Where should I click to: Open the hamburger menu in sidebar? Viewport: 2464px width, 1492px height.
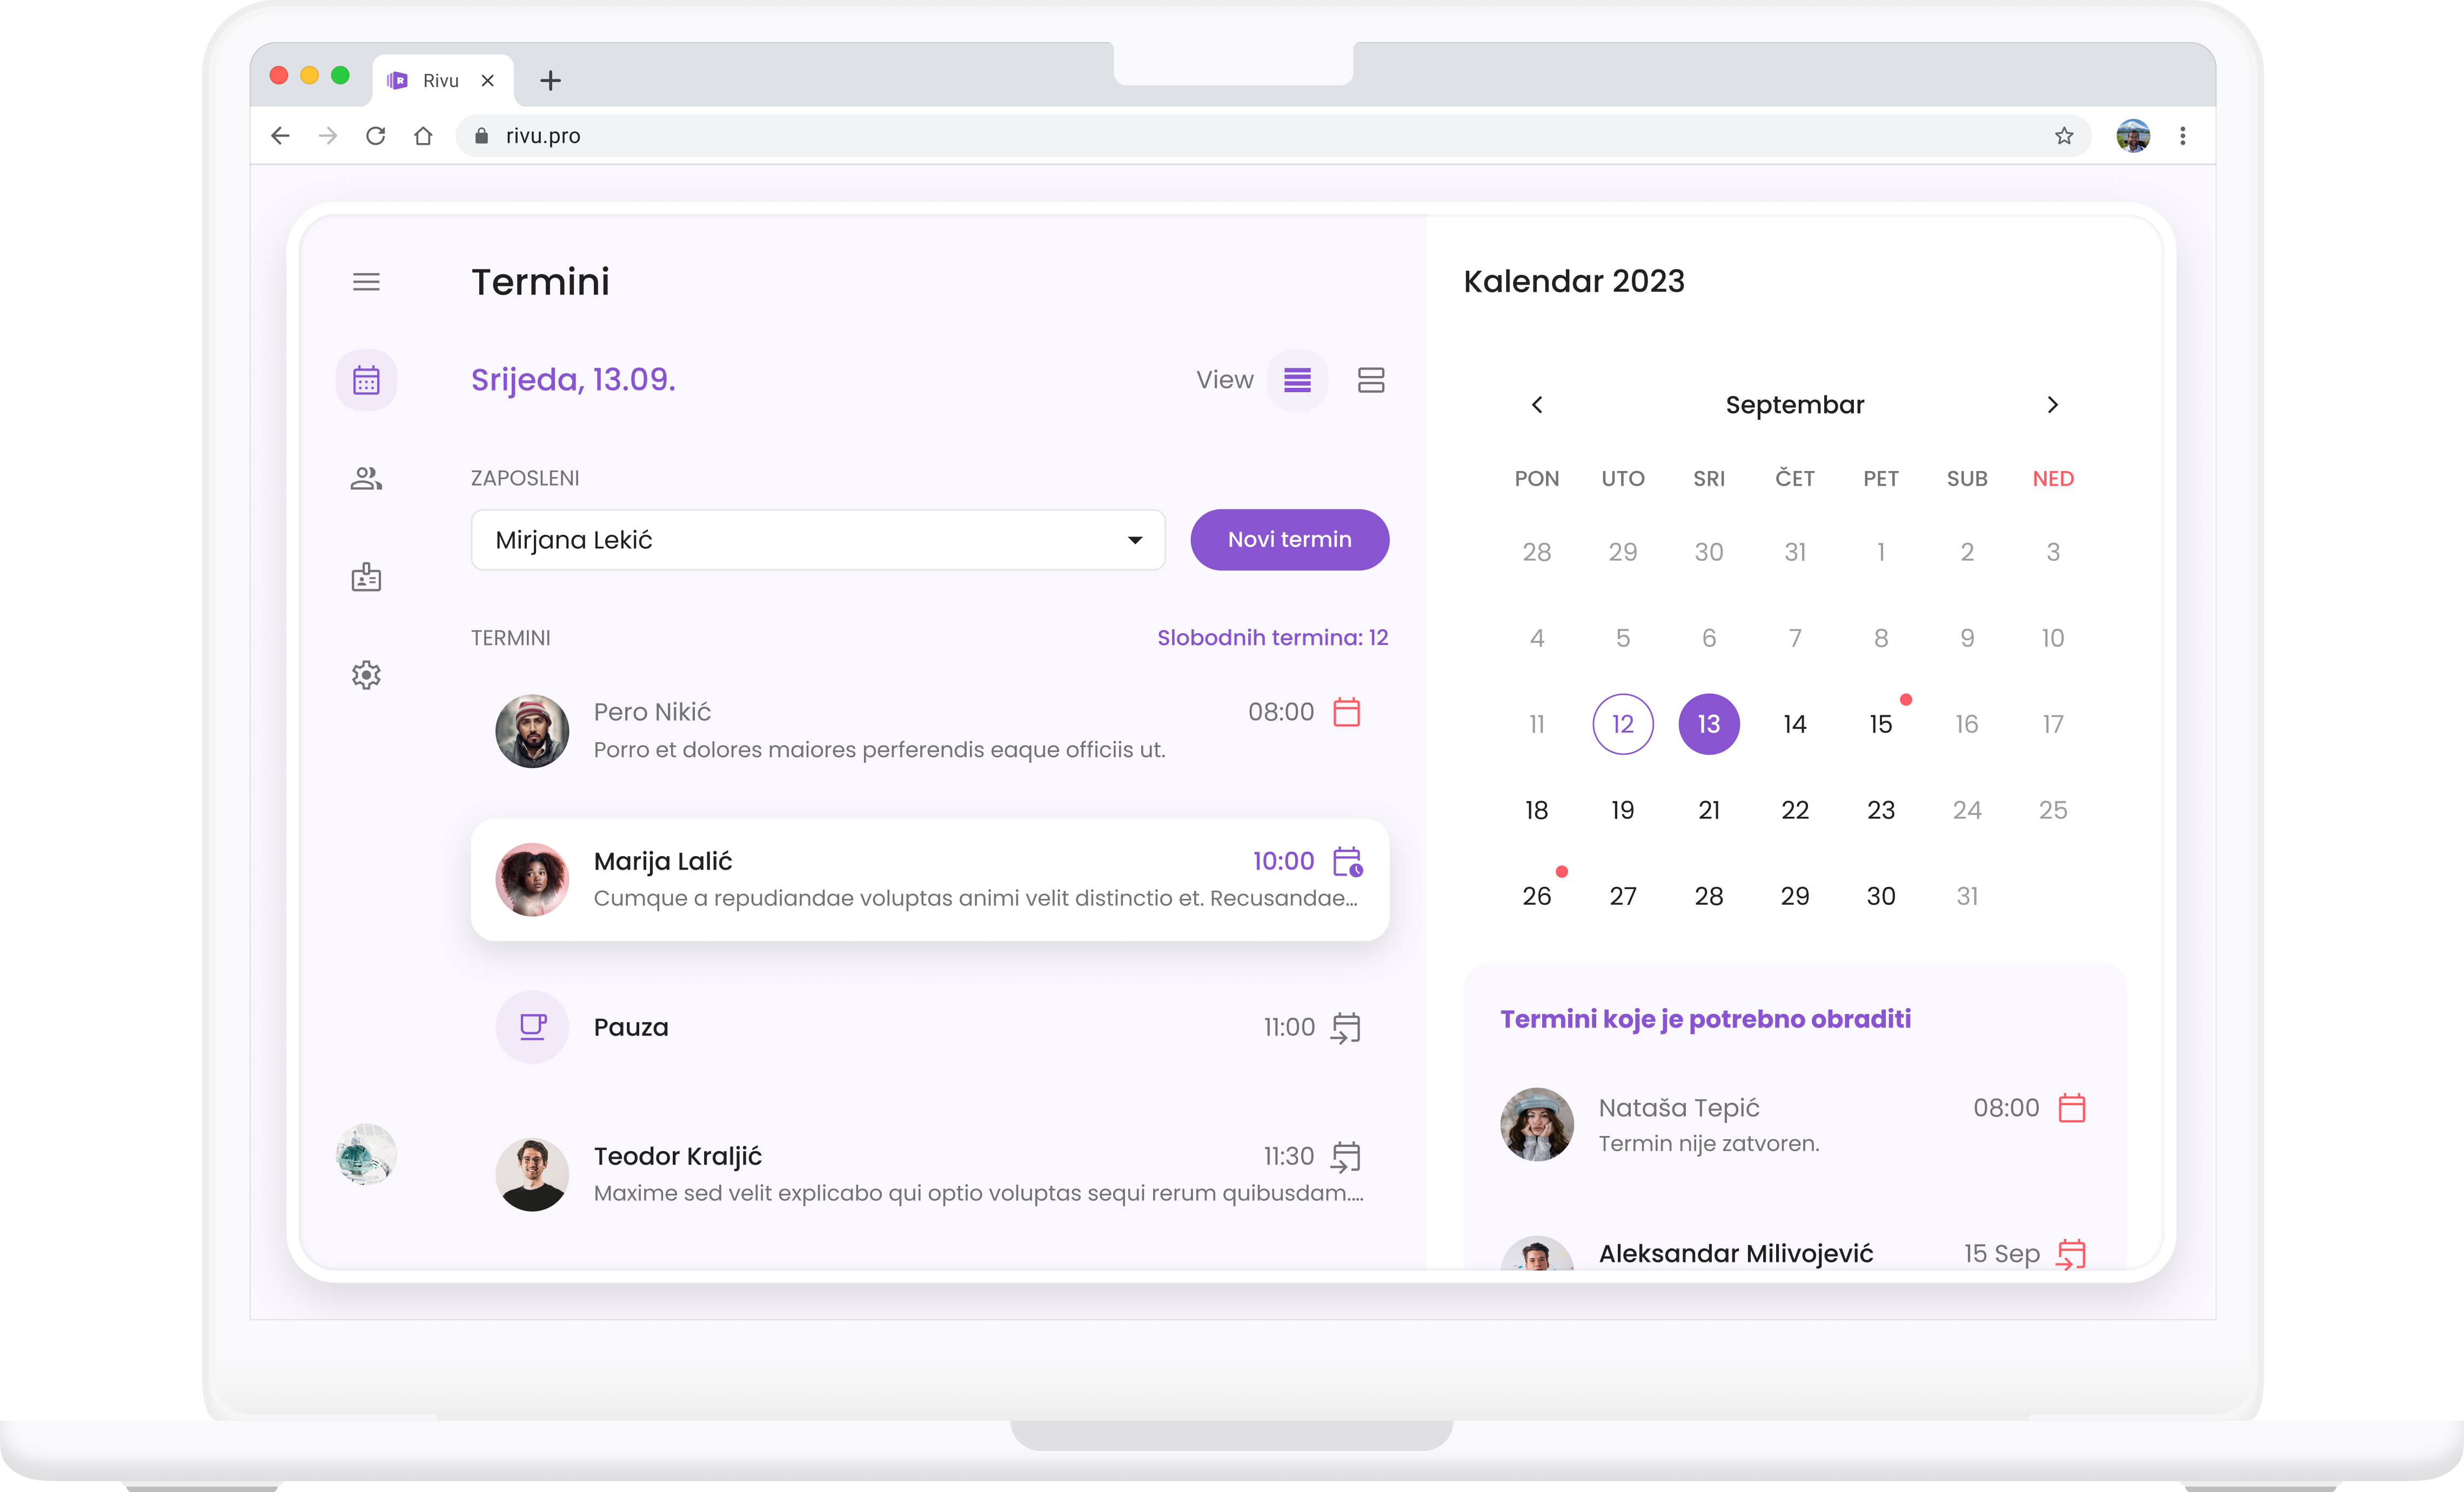[x=366, y=282]
